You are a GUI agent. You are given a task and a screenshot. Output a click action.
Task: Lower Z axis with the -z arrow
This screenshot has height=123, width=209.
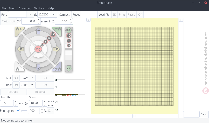pos(69,68)
